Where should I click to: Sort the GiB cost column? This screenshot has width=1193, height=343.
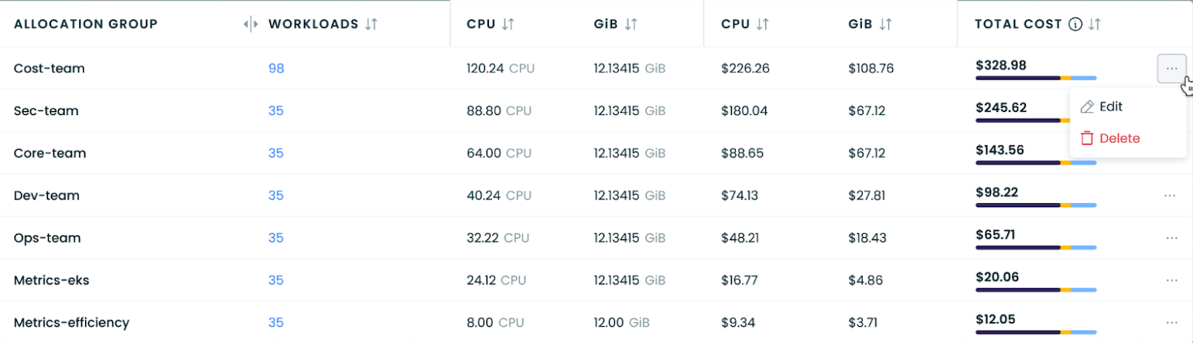885,24
